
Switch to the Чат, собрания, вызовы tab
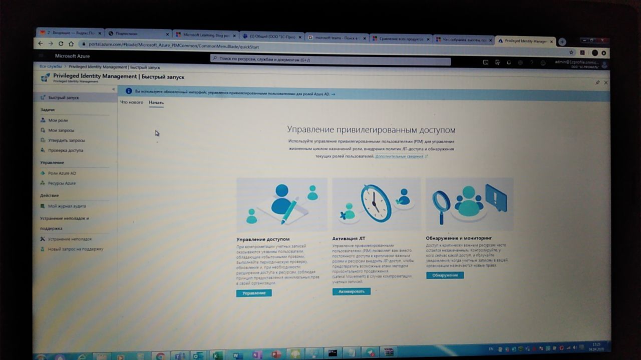coord(464,39)
